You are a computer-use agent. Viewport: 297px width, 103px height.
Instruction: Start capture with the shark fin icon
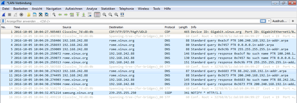point(3,15)
